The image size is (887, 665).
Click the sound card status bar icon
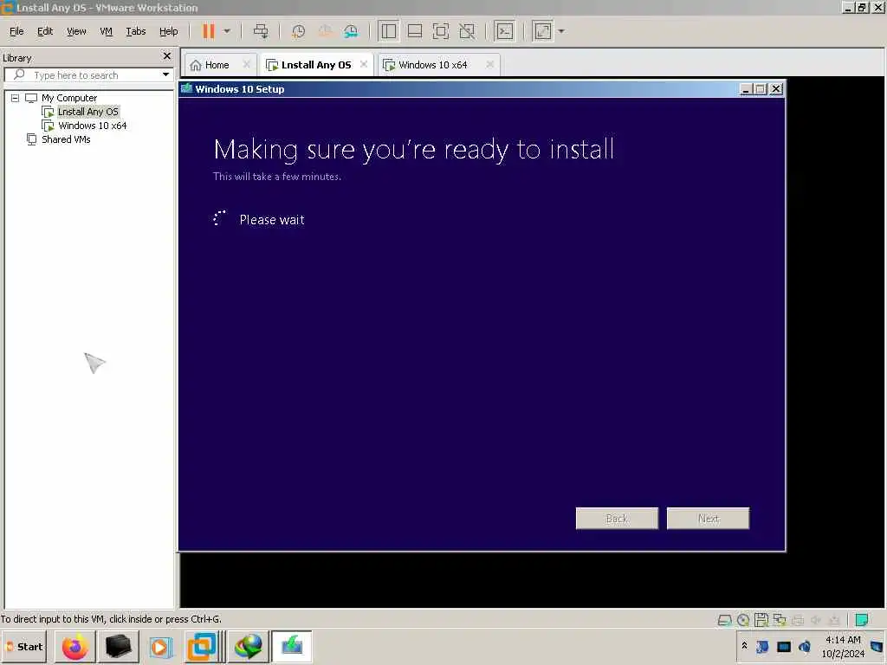tap(816, 620)
